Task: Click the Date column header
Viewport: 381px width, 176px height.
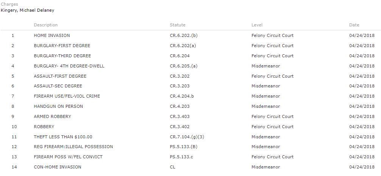Action: point(354,25)
